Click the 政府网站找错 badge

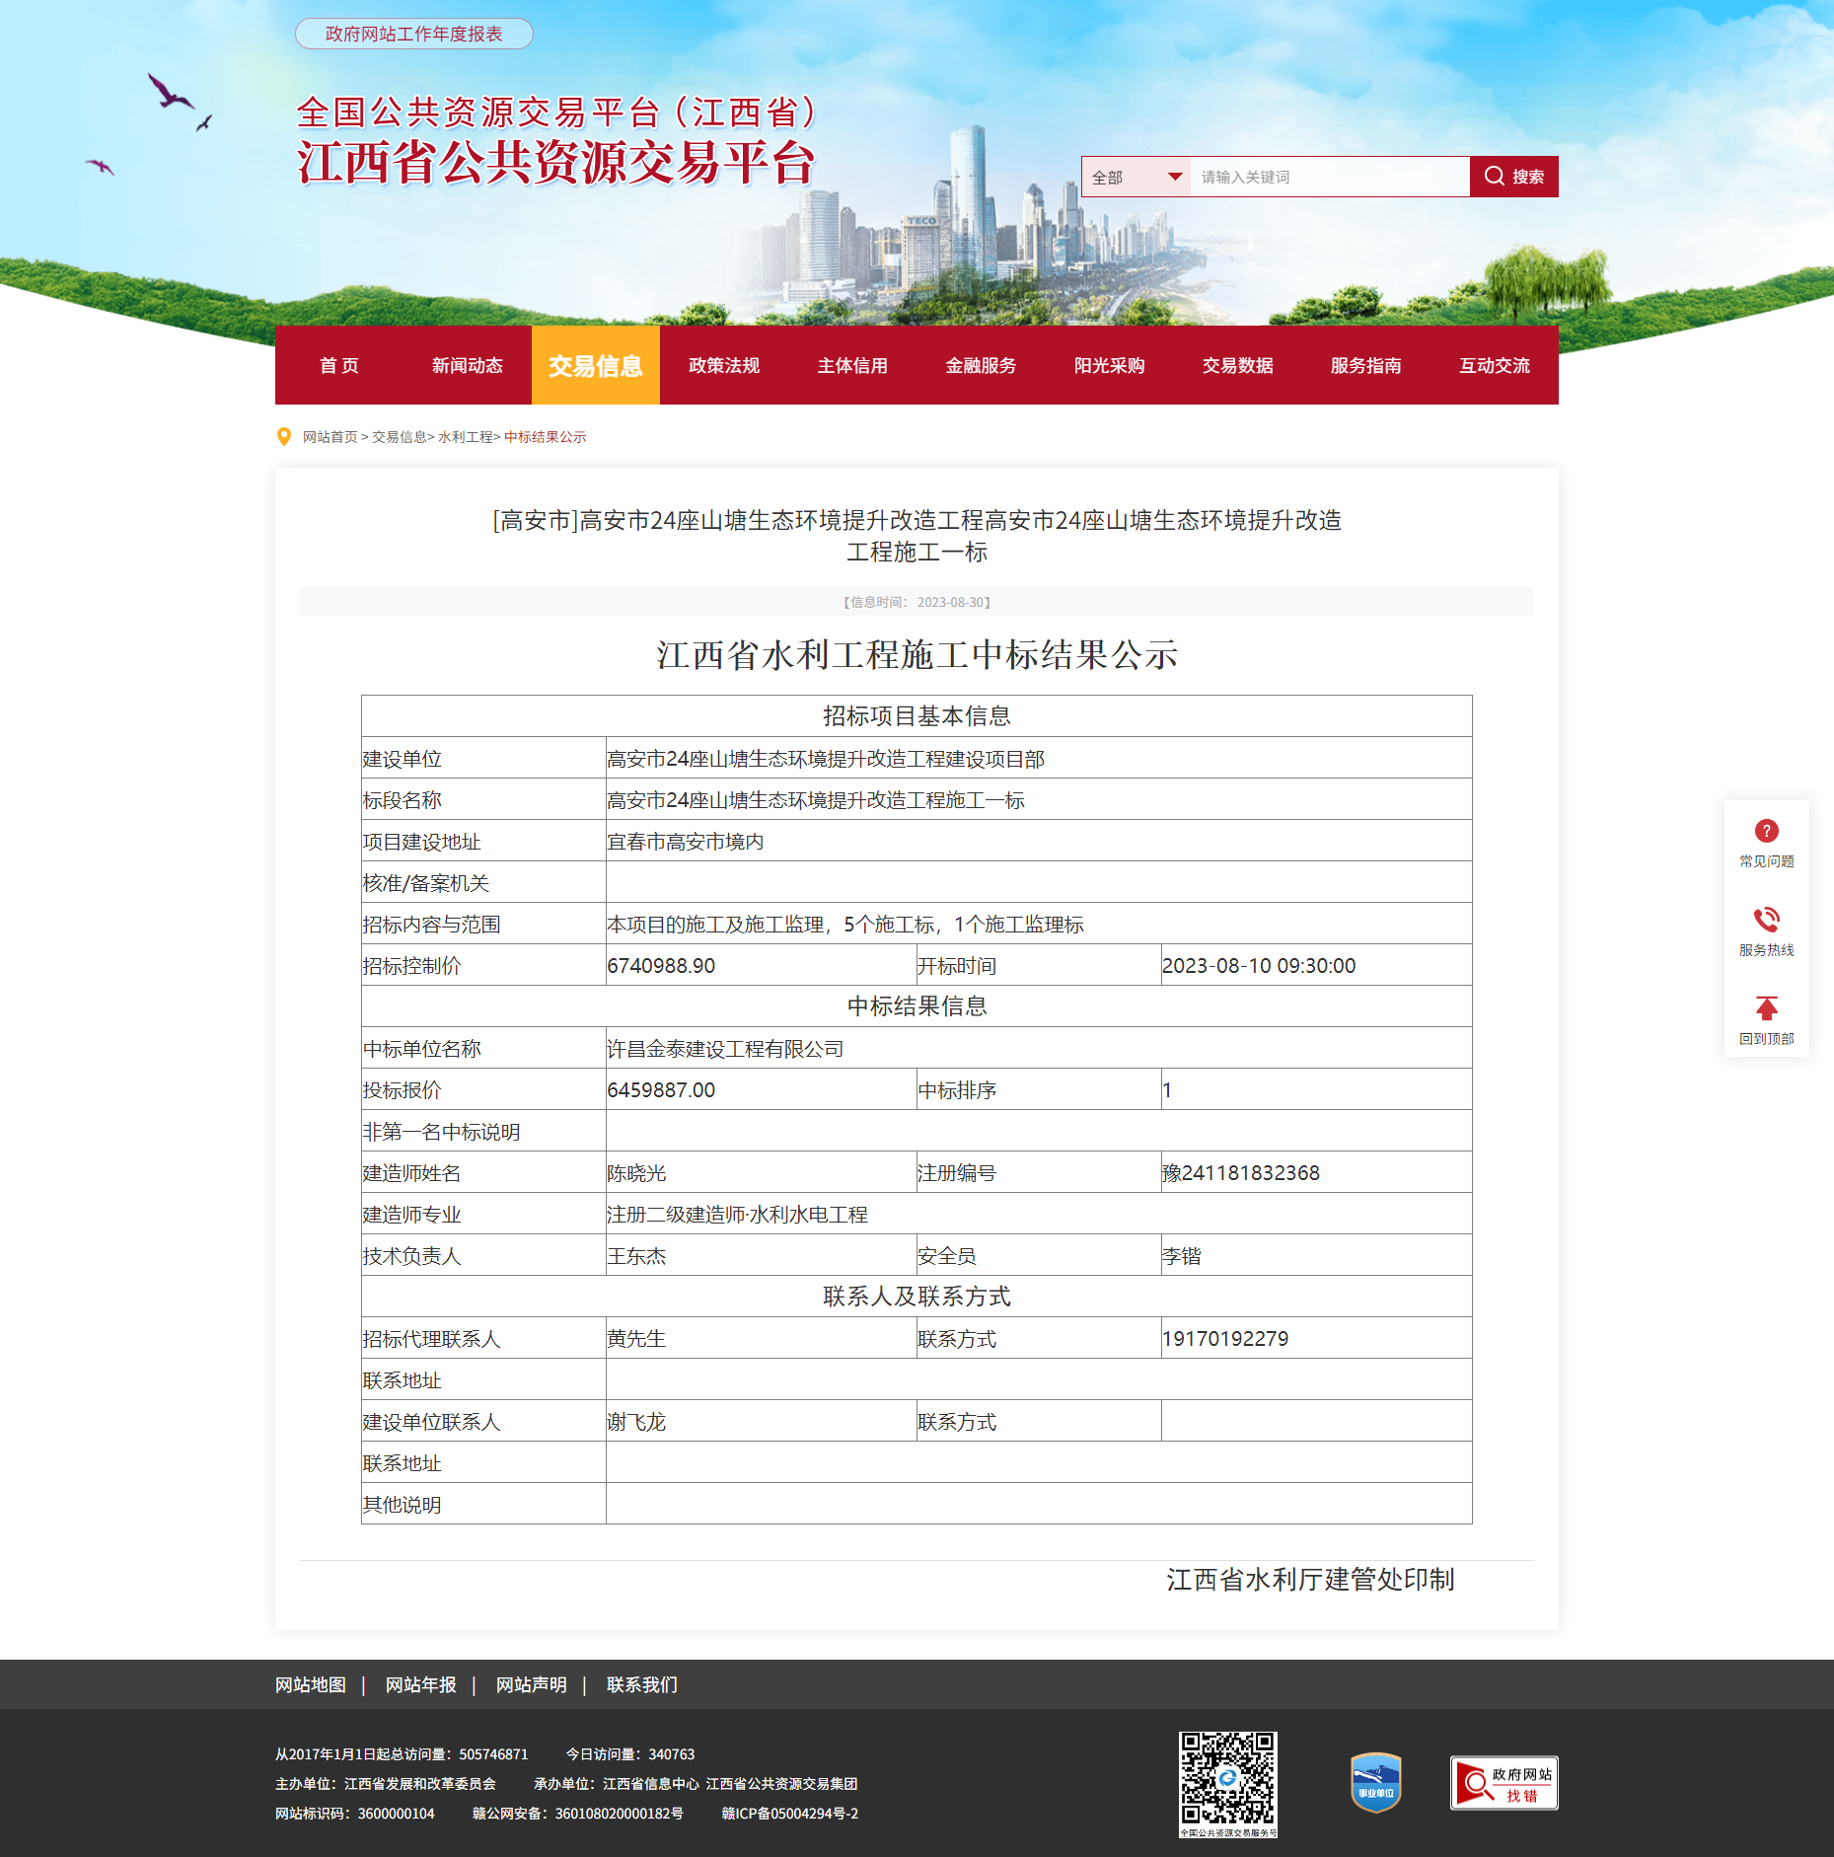(x=1504, y=1783)
